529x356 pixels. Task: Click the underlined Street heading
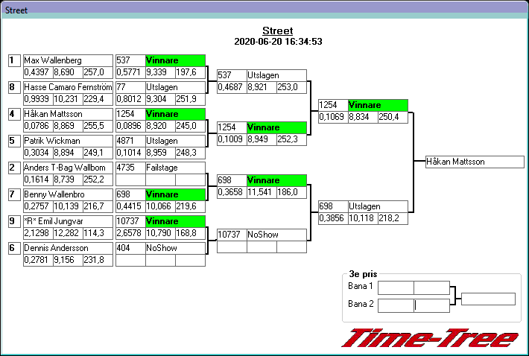click(x=277, y=31)
